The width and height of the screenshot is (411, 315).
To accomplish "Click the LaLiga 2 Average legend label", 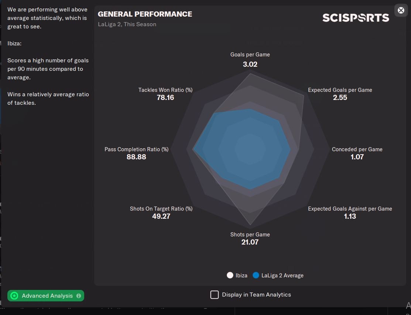I will pos(282,276).
